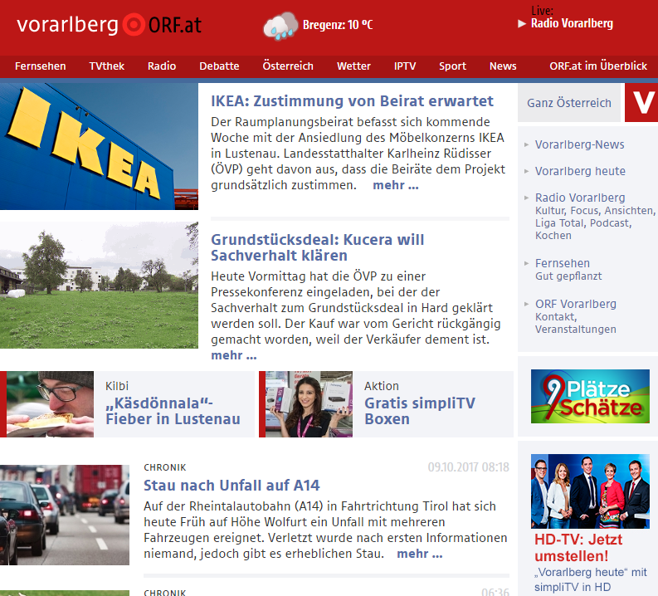Screen dimensions: 658x596
Task: Click the arrow bullet beside Vorarlberg heute
Action: 526,171
